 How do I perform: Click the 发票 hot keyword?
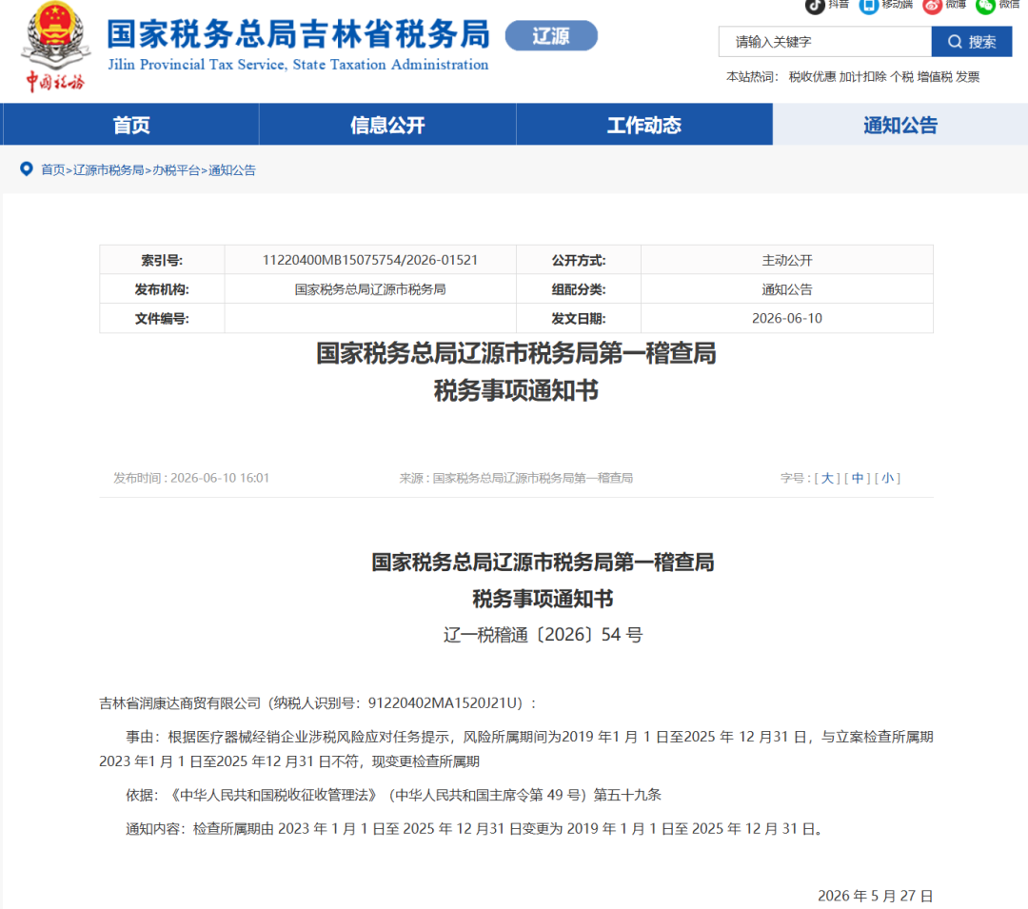[968, 77]
